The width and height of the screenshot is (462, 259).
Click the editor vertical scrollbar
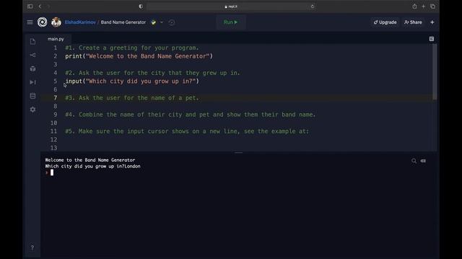(x=435, y=72)
